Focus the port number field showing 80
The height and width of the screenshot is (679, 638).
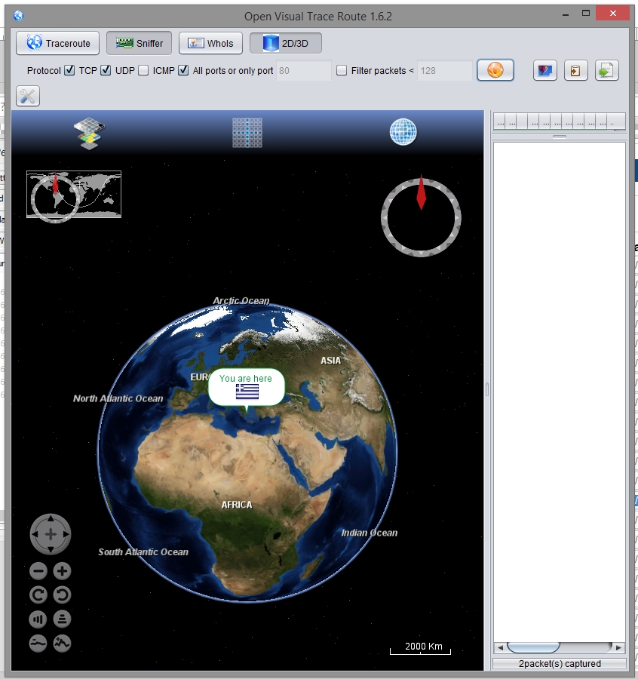[303, 71]
